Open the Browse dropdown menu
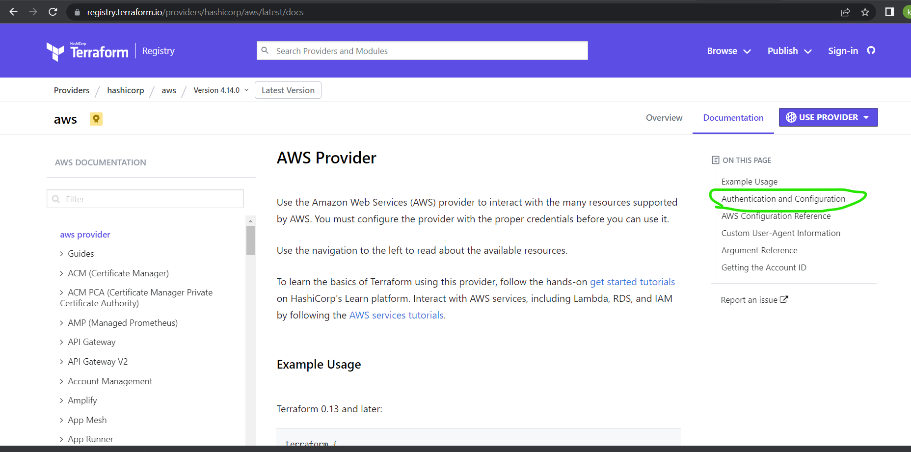This screenshot has width=911, height=452. pyautogui.click(x=728, y=51)
